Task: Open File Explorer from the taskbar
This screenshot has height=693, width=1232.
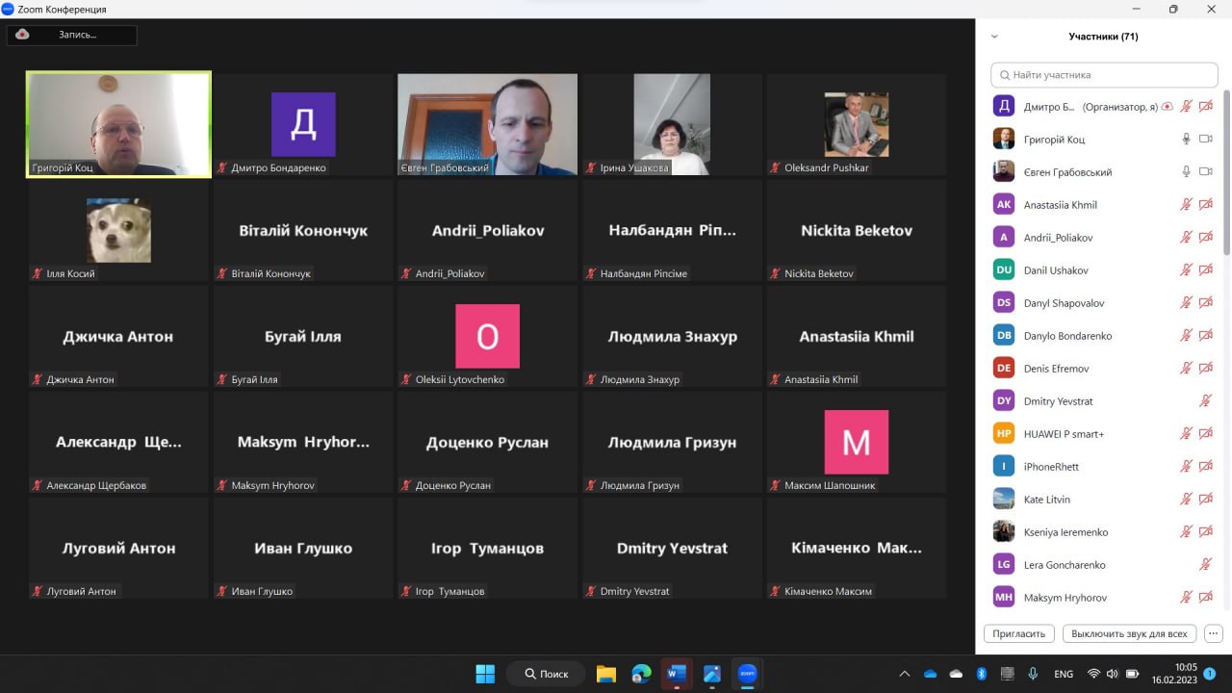Action: tap(605, 674)
